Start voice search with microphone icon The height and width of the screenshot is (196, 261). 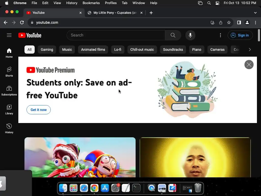click(190, 35)
